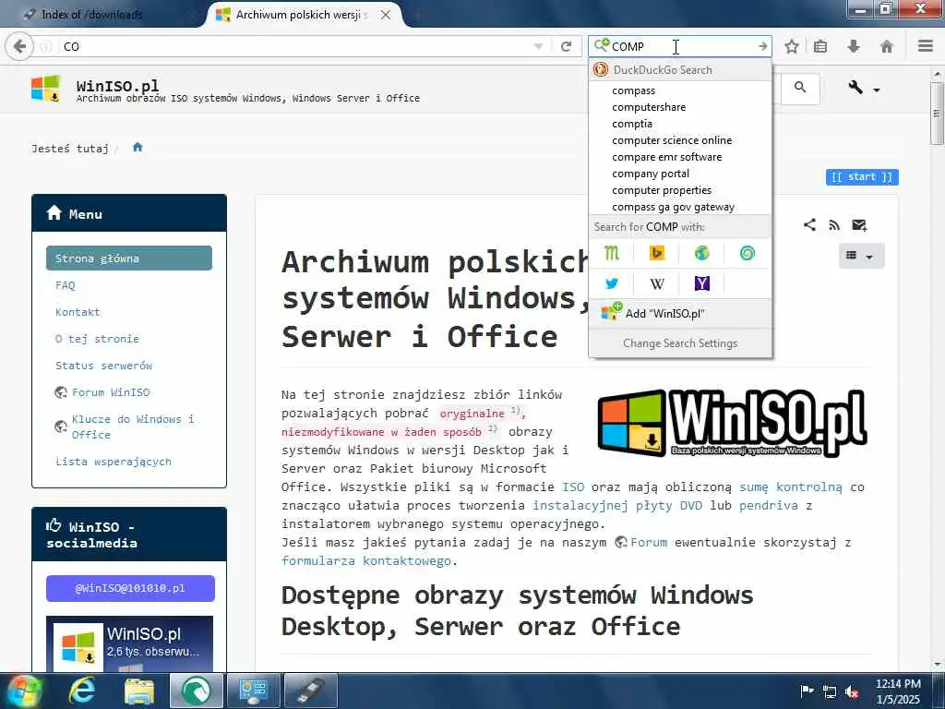Select Strona główna in Menu
Image resolution: width=945 pixels, height=709 pixels.
pyautogui.click(x=129, y=258)
